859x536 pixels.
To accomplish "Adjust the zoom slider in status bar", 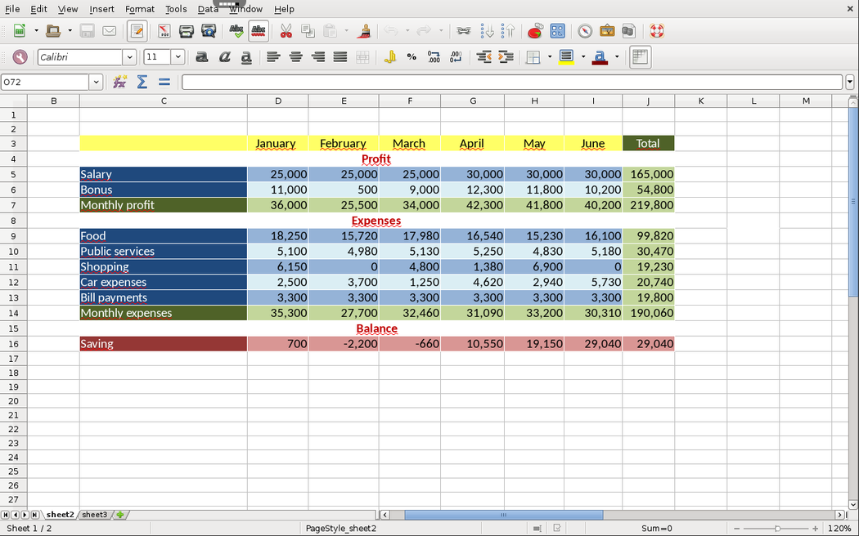I will coord(776,529).
